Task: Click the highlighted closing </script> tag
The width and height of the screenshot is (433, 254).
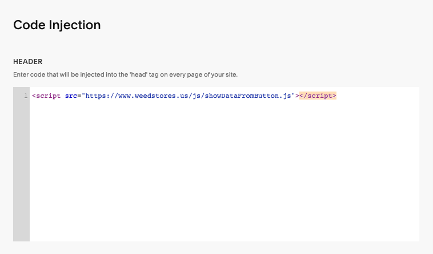Action: tap(318, 96)
